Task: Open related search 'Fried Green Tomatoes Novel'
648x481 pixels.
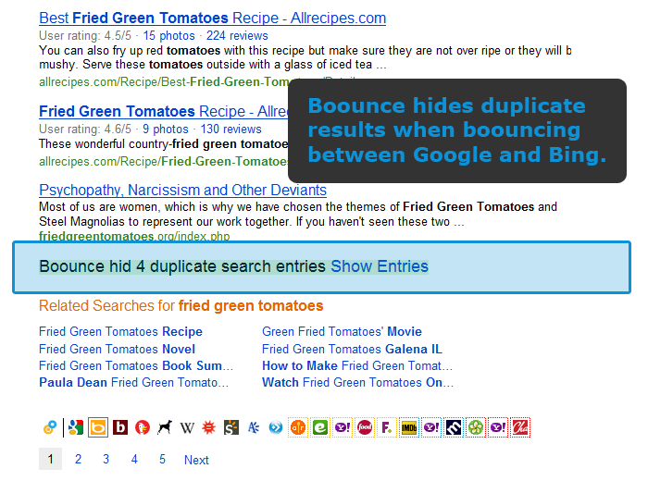Action: [x=117, y=350]
